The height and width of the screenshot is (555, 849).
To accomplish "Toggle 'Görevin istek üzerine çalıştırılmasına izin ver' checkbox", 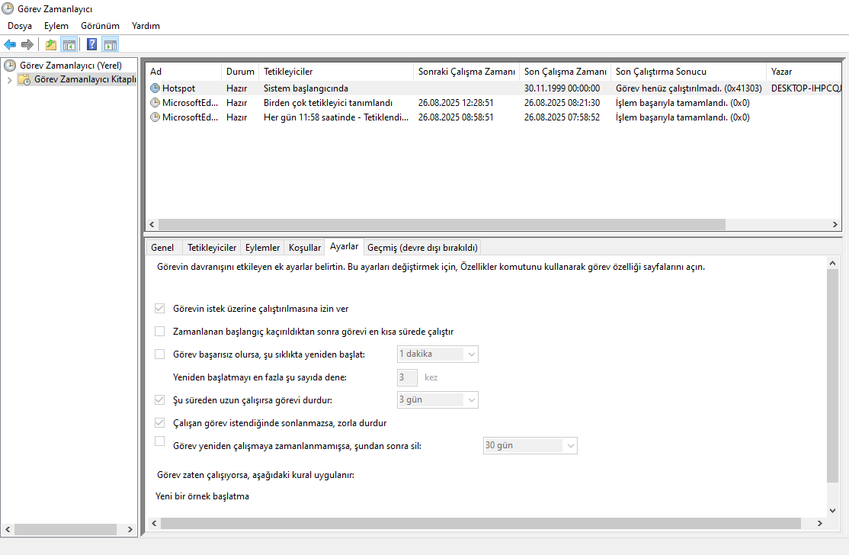I will pos(160,309).
